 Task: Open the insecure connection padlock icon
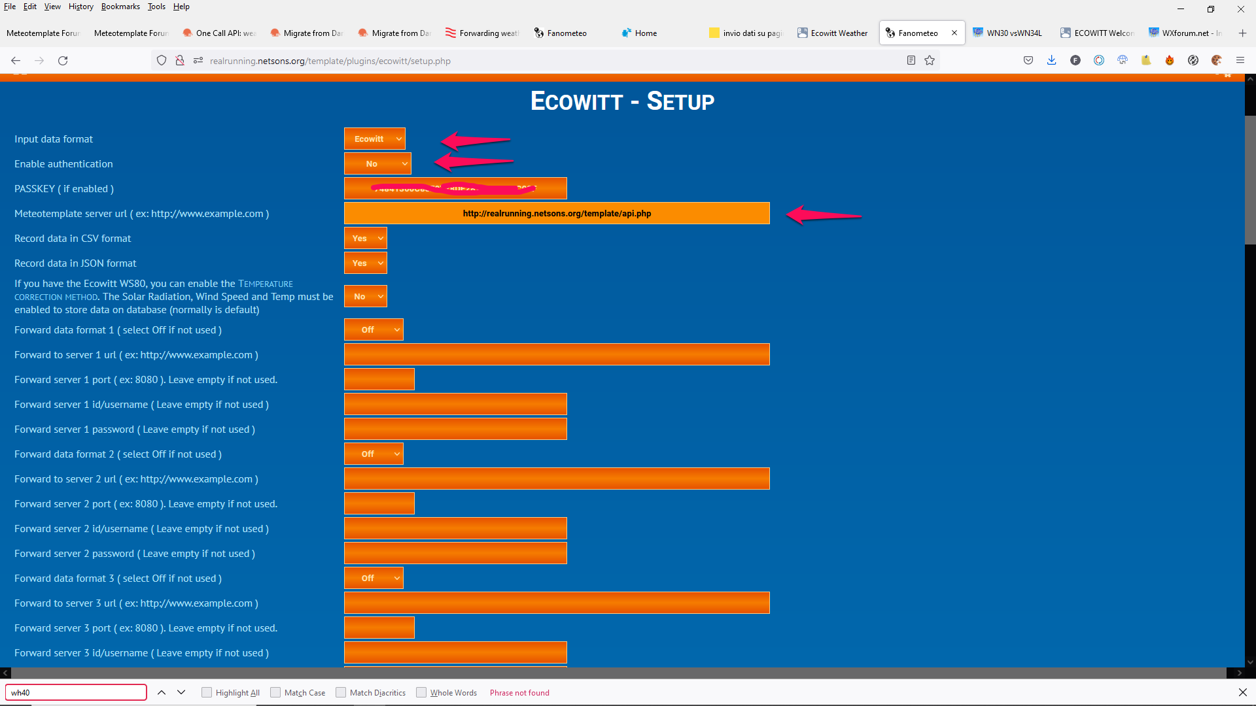click(x=180, y=61)
